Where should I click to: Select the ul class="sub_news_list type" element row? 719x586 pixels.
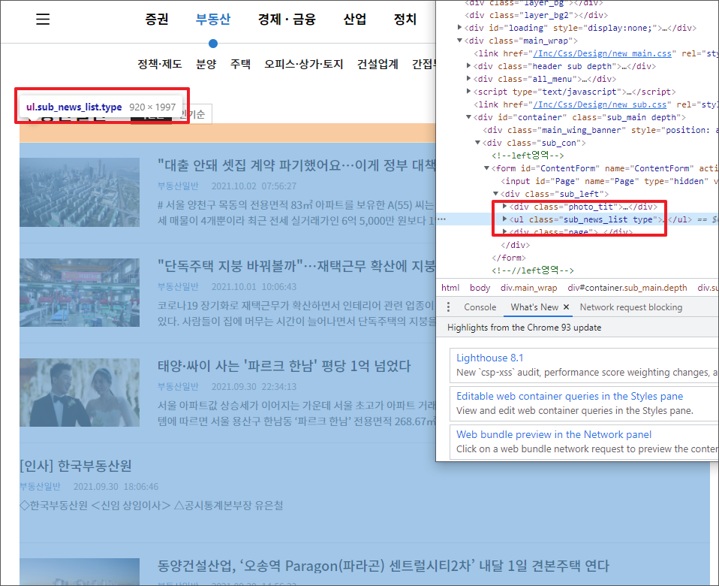point(577,219)
